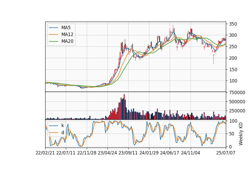Click the MA5 legend label
251x180 pixels.
pos(66,28)
